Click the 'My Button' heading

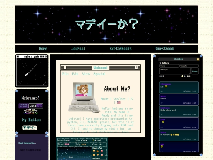(32, 120)
